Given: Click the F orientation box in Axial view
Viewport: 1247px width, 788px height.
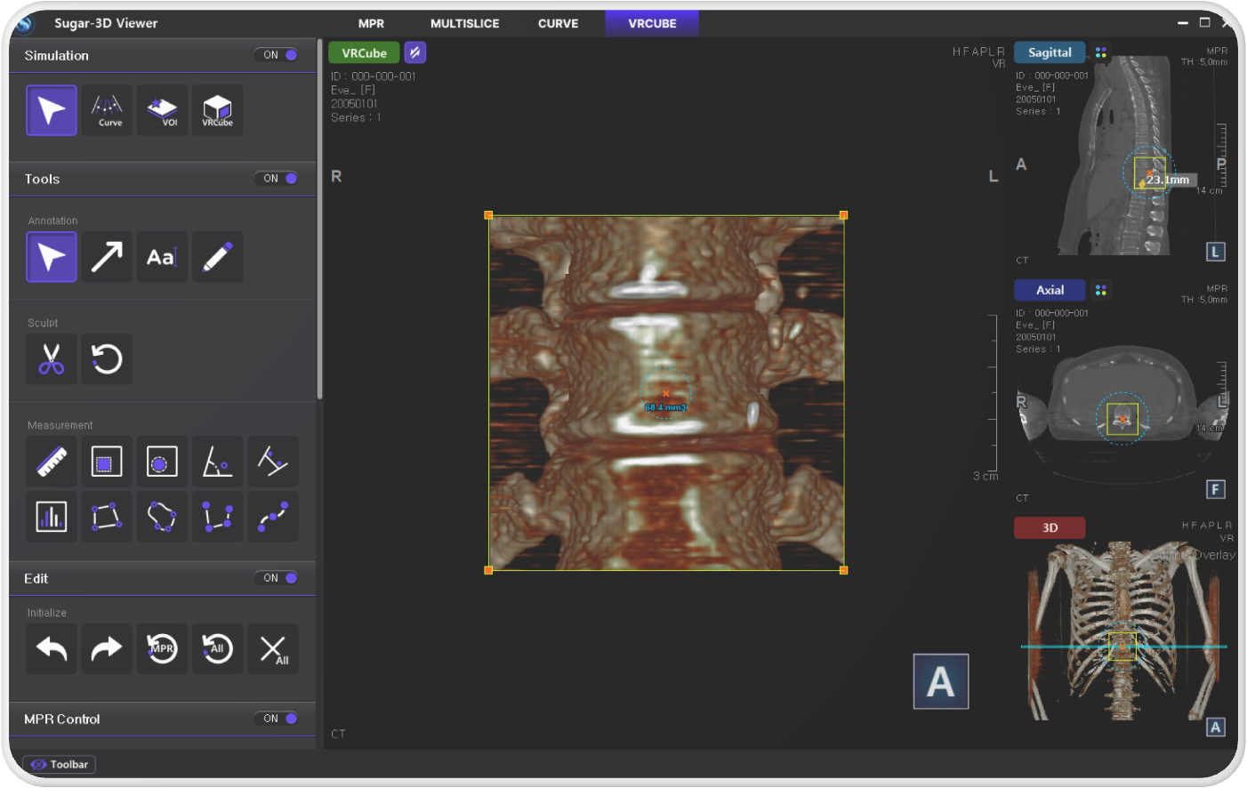Looking at the screenshot, I should point(1216,489).
